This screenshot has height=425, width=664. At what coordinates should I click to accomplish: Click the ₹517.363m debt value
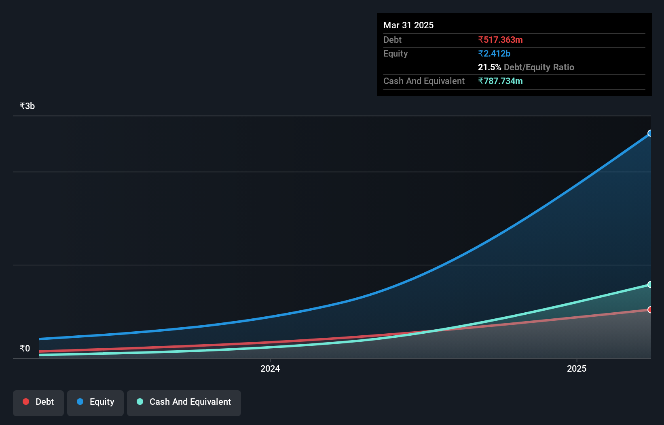click(x=500, y=40)
